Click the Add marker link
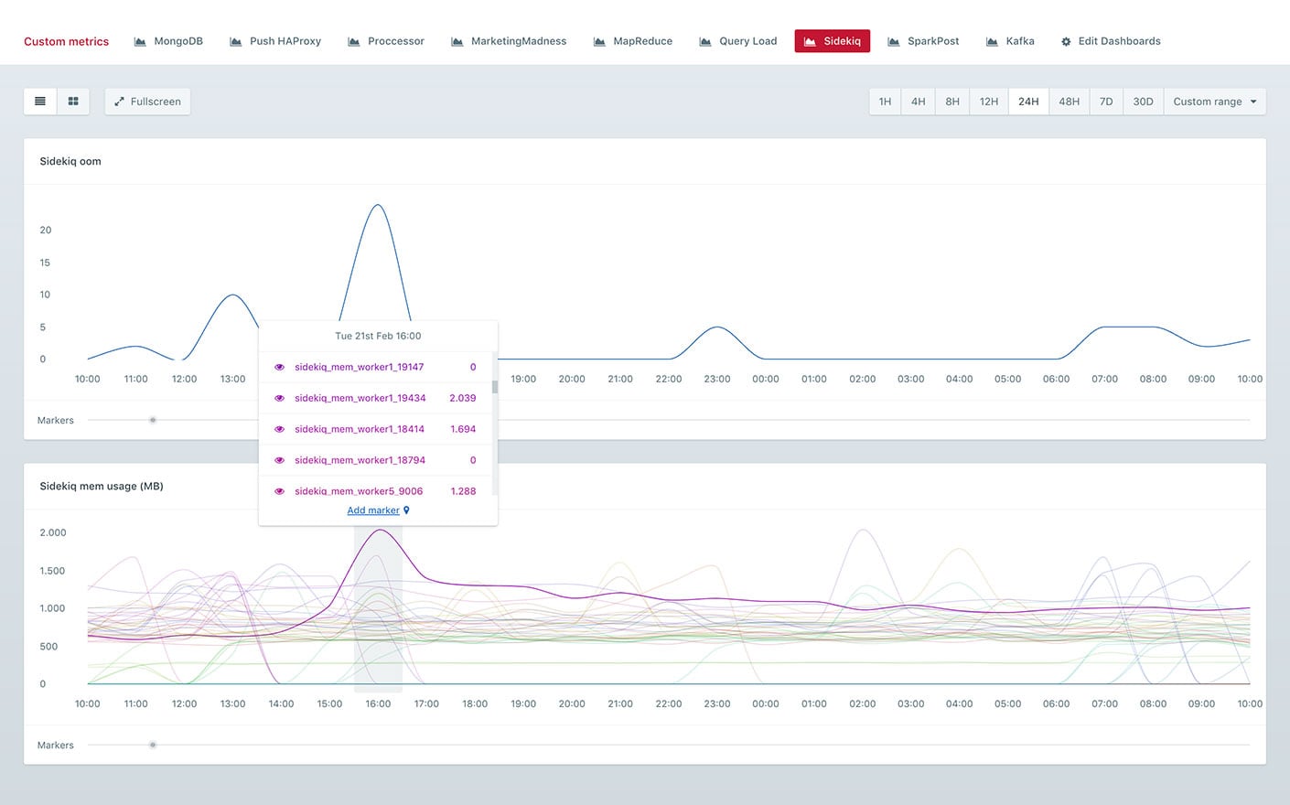 coord(373,510)
